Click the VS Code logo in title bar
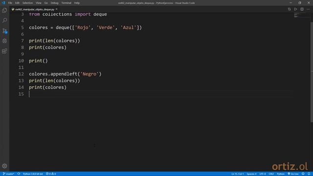 (x=3, y=3)
